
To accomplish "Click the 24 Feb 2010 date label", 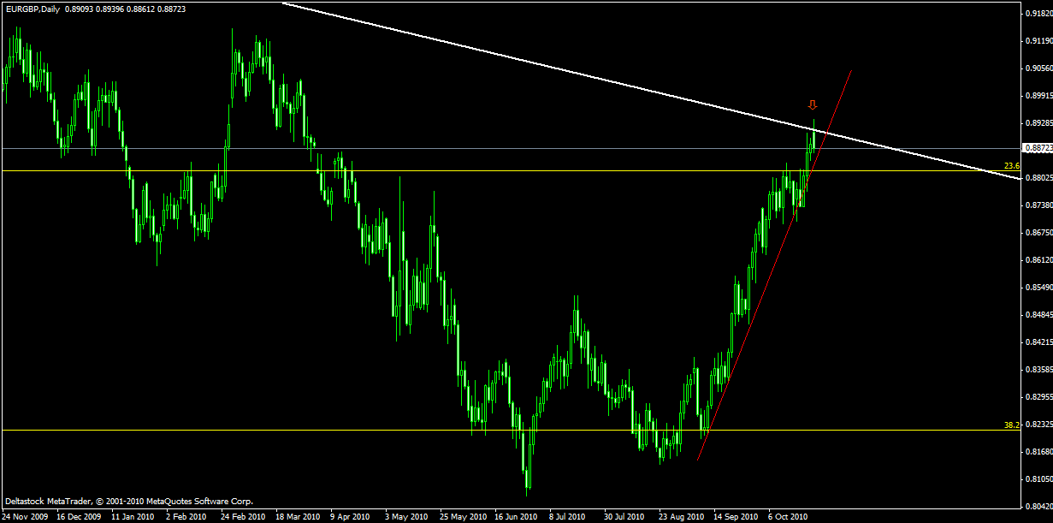I will pos(244,517).
